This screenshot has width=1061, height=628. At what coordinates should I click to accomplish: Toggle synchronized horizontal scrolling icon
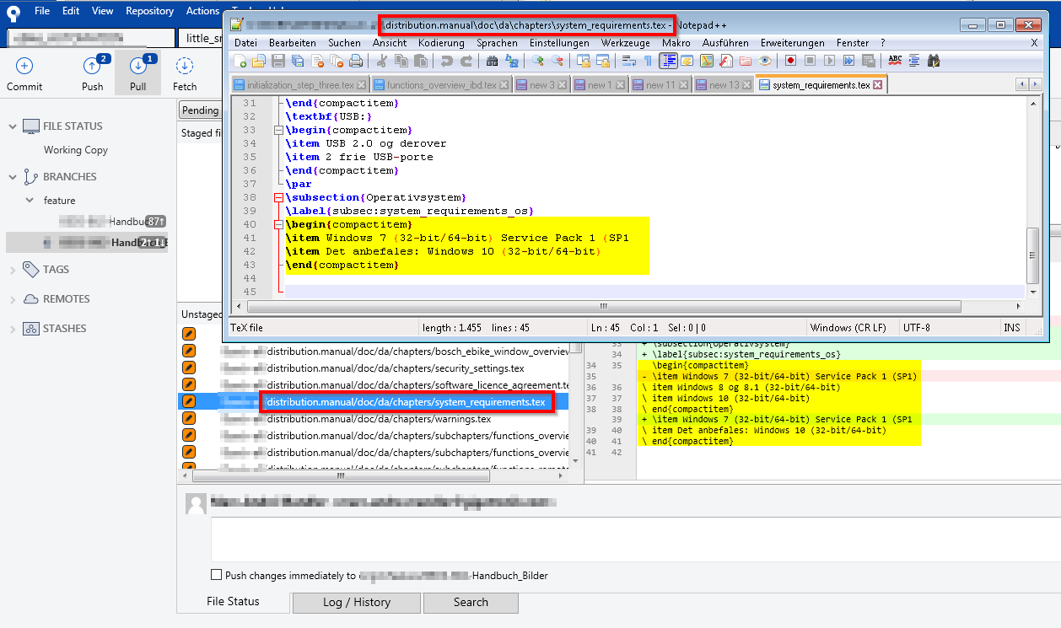602,61
